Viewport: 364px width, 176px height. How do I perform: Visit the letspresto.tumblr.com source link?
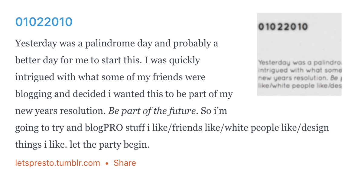coord(57,163)
